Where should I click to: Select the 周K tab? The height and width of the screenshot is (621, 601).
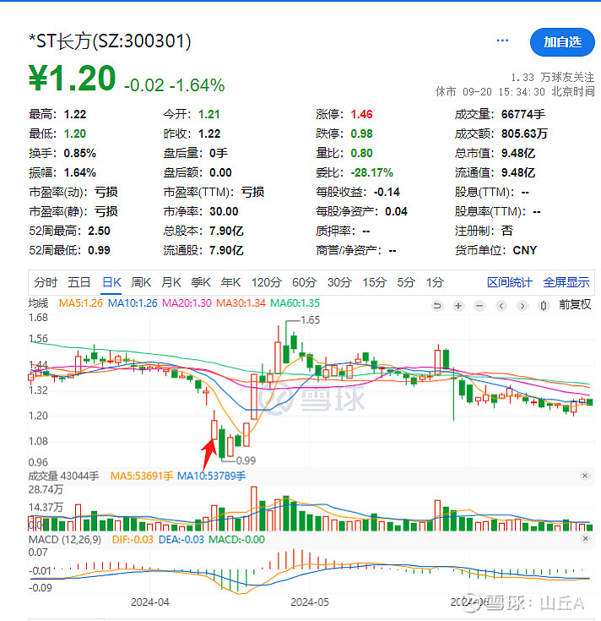[141, 282]
